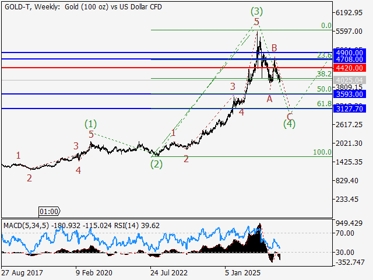
Task: Select the blue 4708.00 price level tag
Action: [350, 59]
